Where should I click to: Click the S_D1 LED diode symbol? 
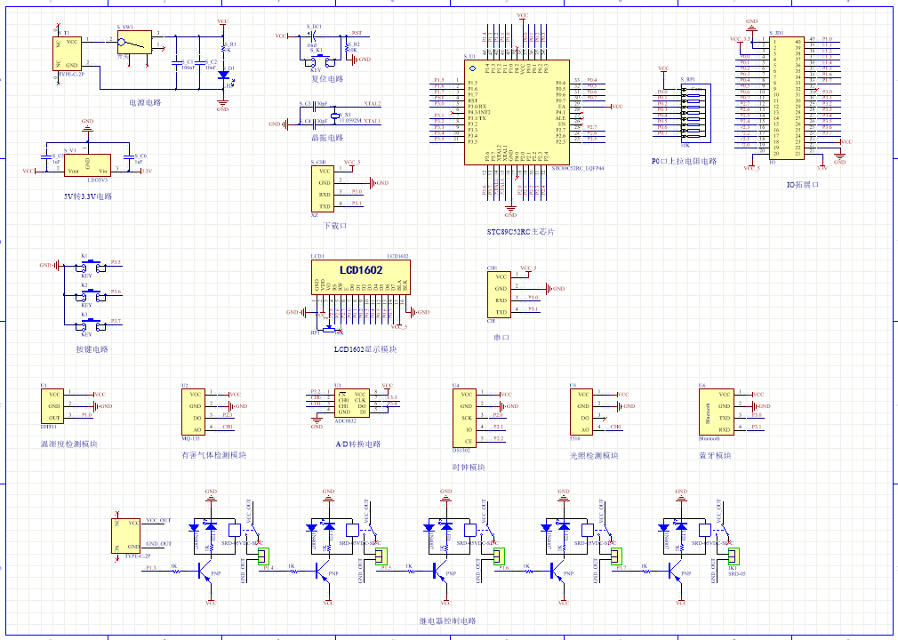pos(222,76)
